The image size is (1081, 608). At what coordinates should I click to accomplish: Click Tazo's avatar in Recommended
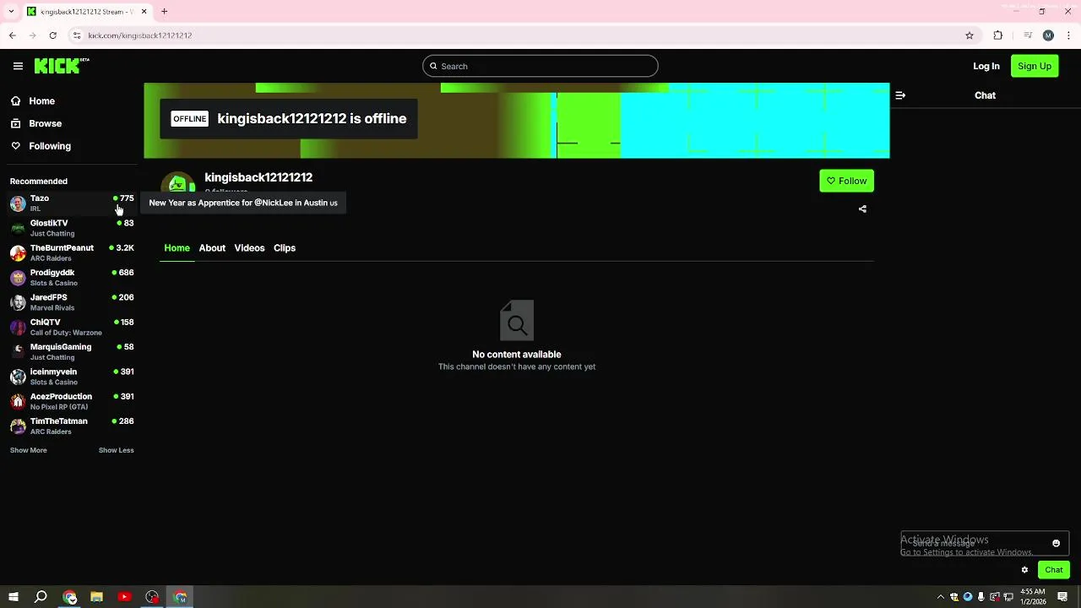pos(18,204)
